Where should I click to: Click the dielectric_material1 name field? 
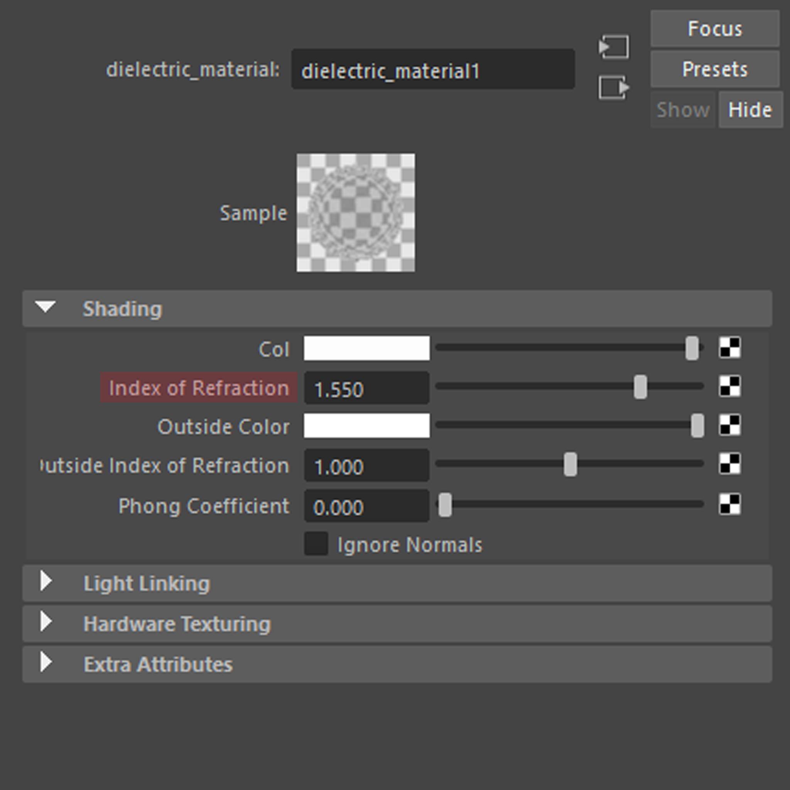tap(433, 70)
